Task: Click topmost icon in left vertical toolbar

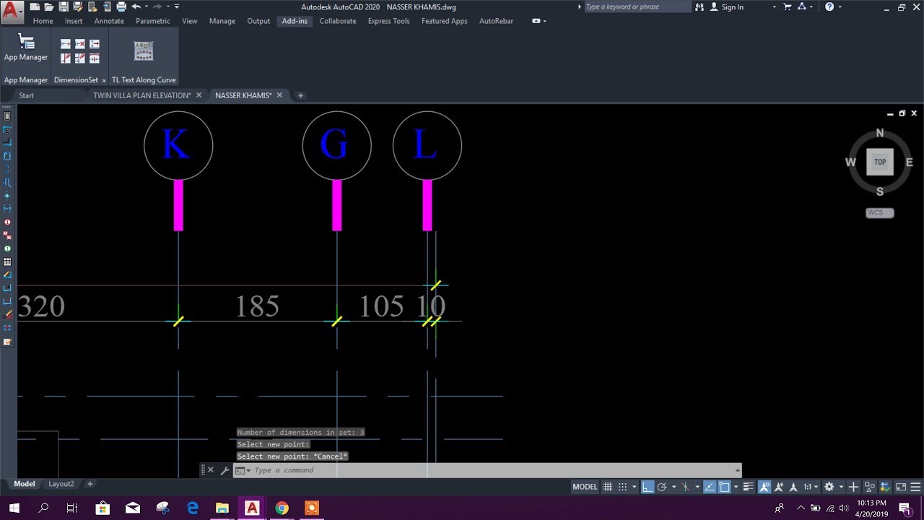Action: tap(7, 116)
